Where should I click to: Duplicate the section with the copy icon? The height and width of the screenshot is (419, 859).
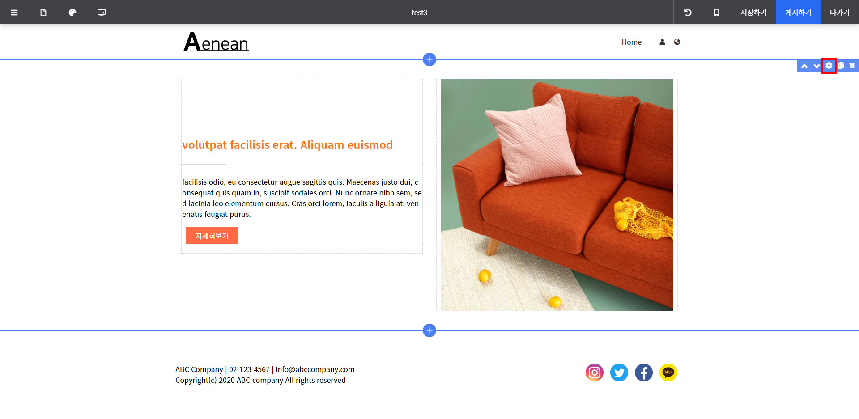click(x=841, y=66)
